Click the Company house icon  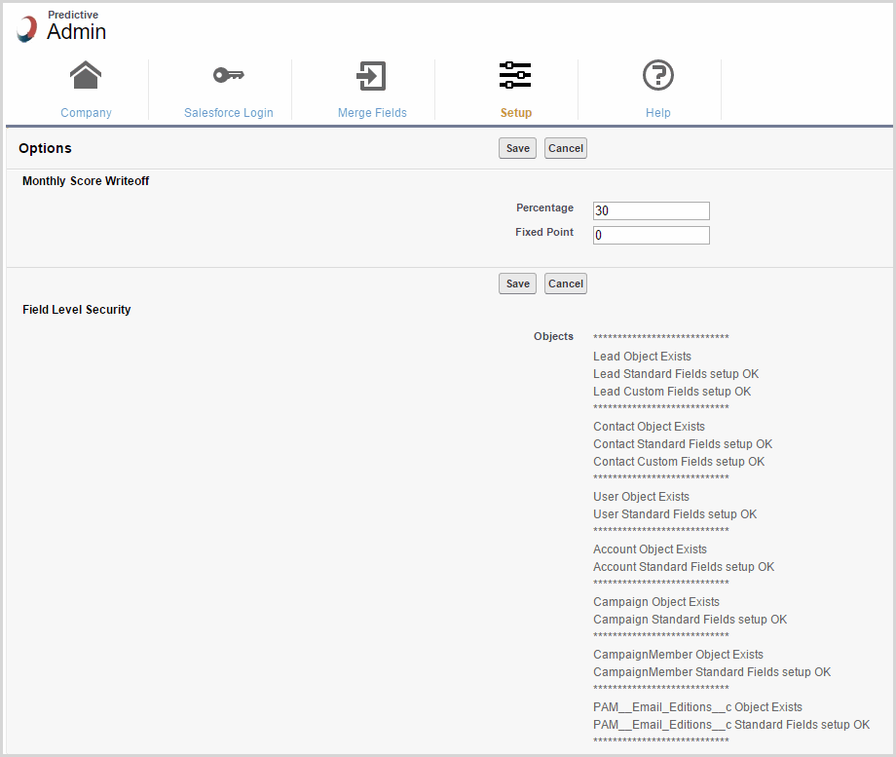[86, 75]
